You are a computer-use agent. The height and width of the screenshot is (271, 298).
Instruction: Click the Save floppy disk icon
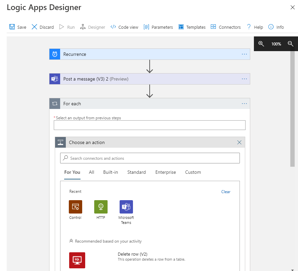[x=12, y=27]
